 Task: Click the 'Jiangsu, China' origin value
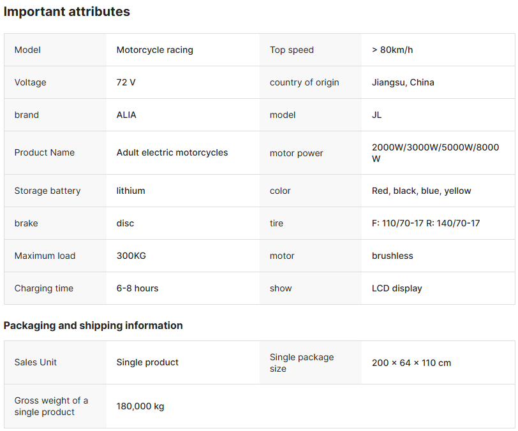tap(403, 82)
